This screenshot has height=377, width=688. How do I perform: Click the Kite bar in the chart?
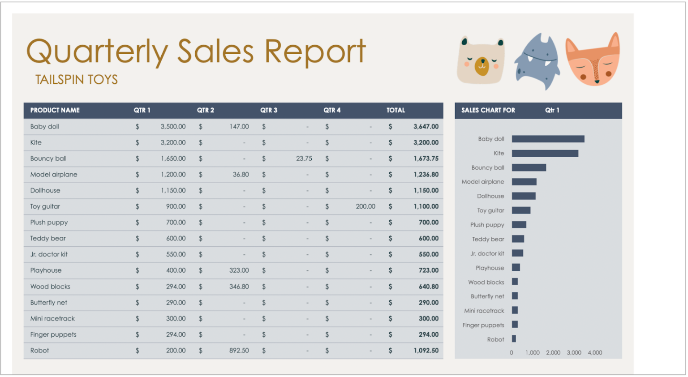[x=545, y=153]
